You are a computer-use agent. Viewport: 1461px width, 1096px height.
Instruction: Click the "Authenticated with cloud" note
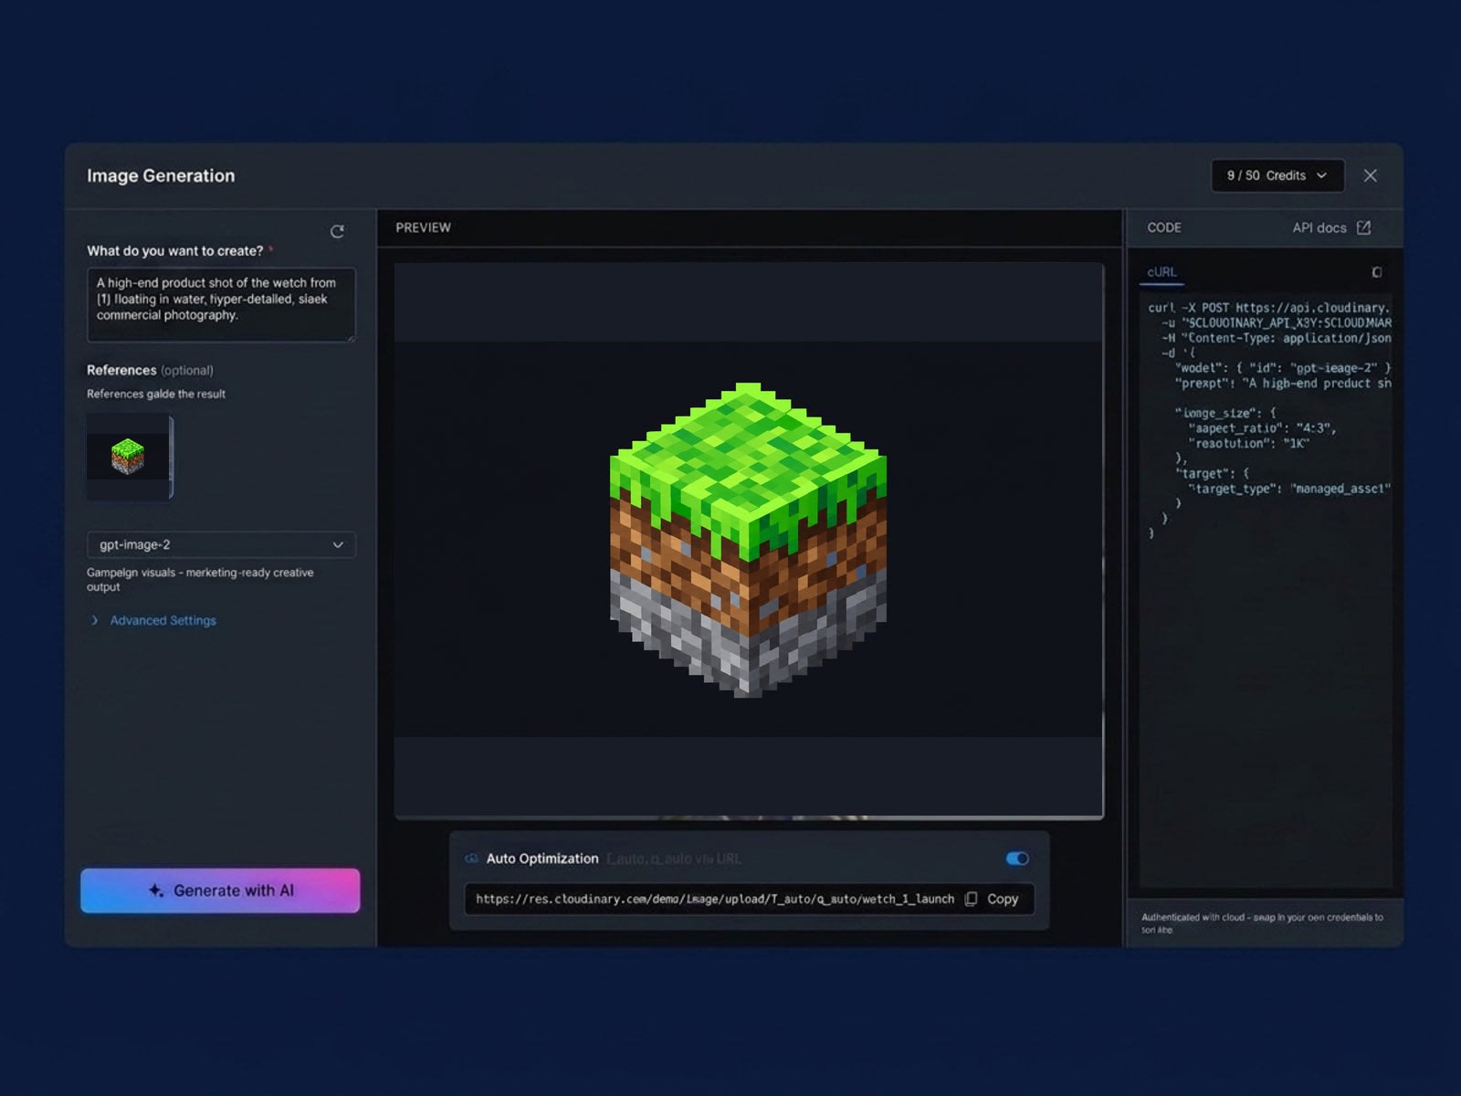(1262, 923)
